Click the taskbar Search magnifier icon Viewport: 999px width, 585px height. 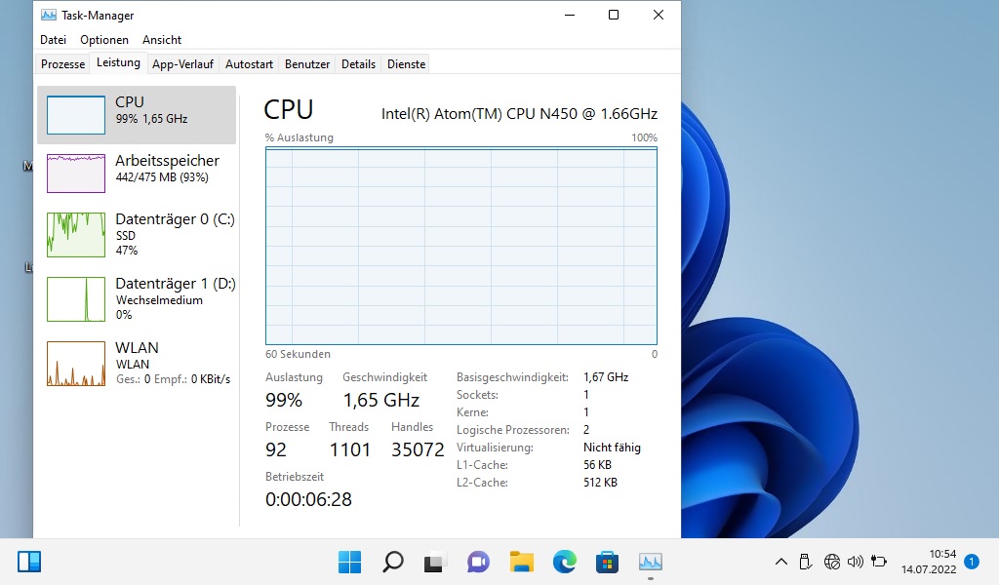392,562
